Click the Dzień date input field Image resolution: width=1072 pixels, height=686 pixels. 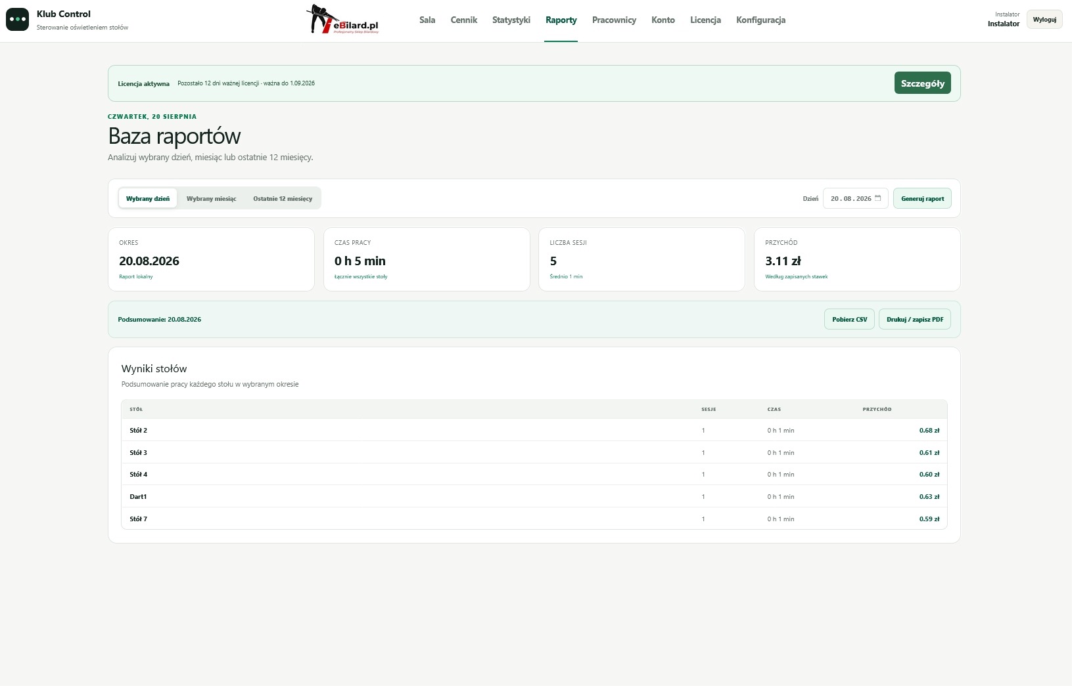pyautogui.click(x=856, y=198)
